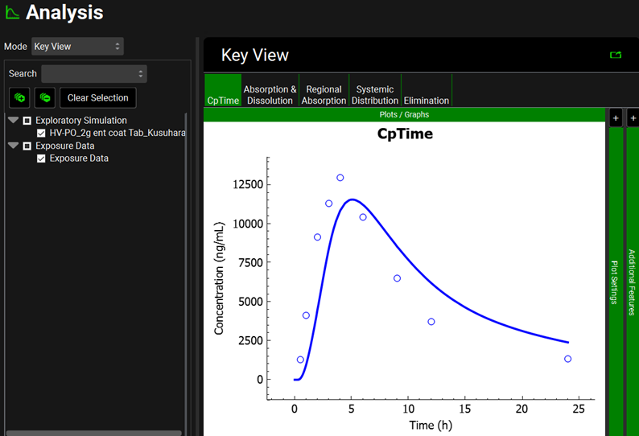Click the Analysis chart icon in title
639x436 pixels.
tap(12, 13)
